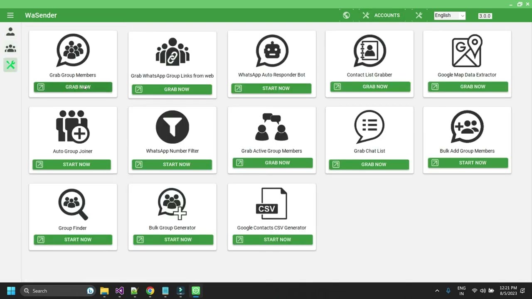Click the 'Bulk Add Group Members' label
This screenshot has height=299, width=532.
point(467,151)
